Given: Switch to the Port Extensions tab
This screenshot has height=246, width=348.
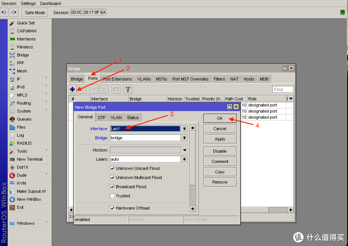Looking at the screenshot, I should (x=117, y=79).
